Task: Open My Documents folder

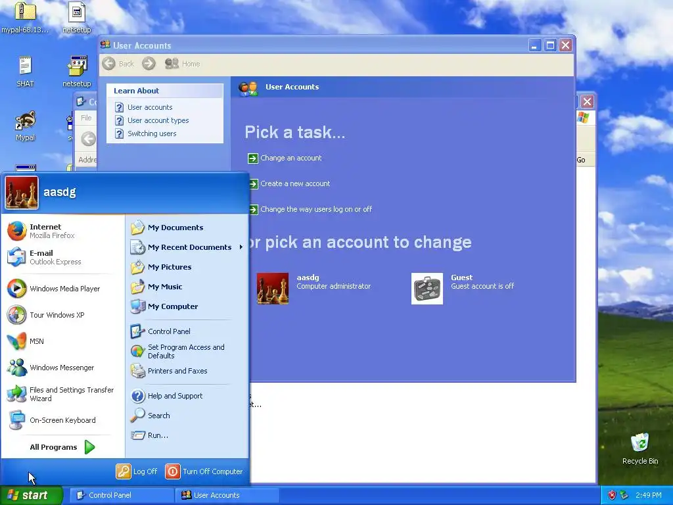Action: pyautogui.click(x=167, y=227)
